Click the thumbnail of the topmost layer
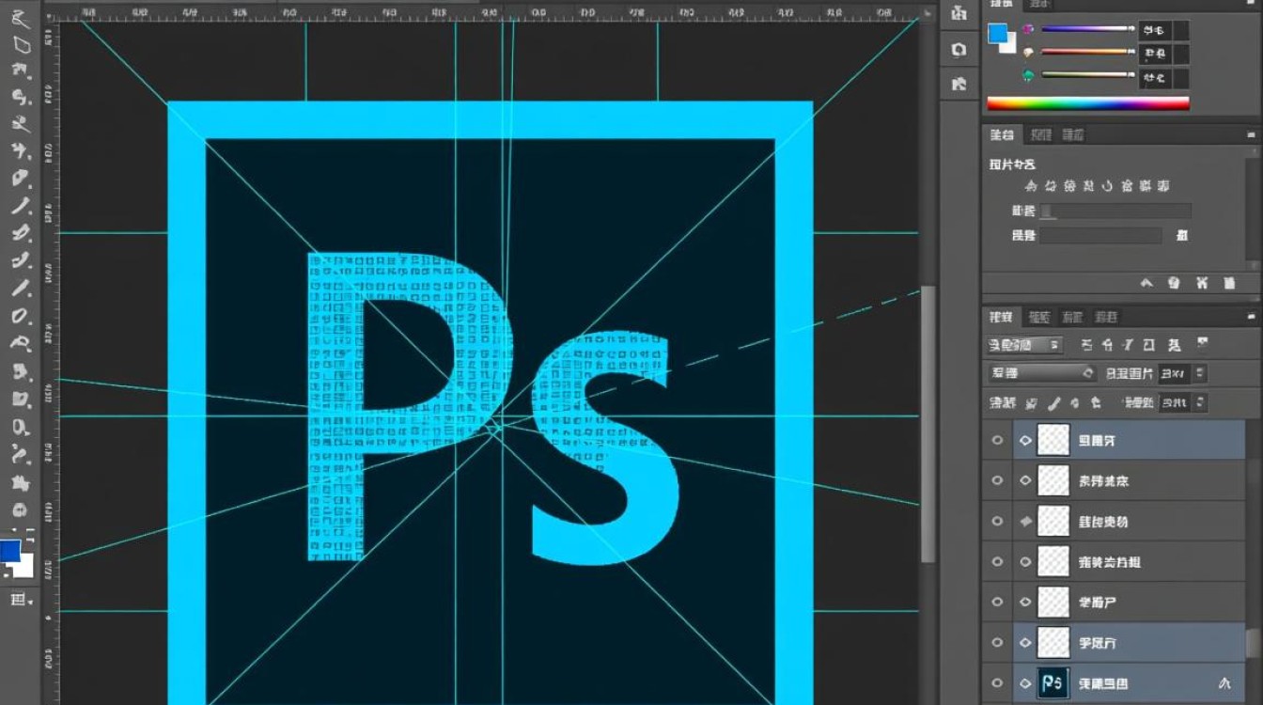This screenshot has height=705, width=1263. tap(1053, 440)
